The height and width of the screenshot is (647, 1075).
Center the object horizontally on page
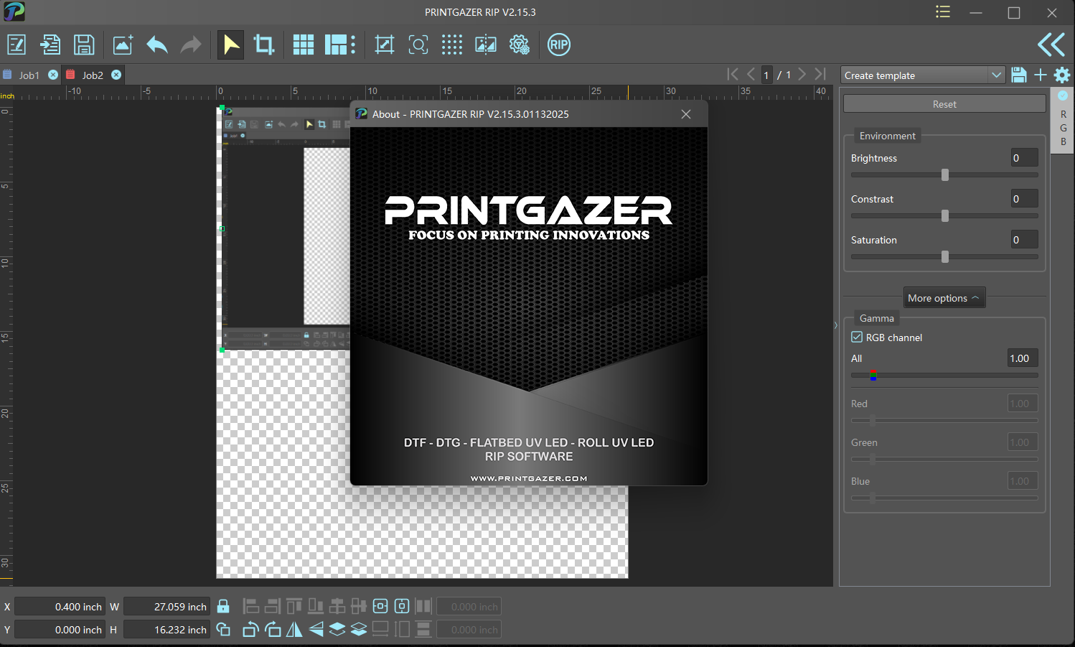click(x=380, y=606)
